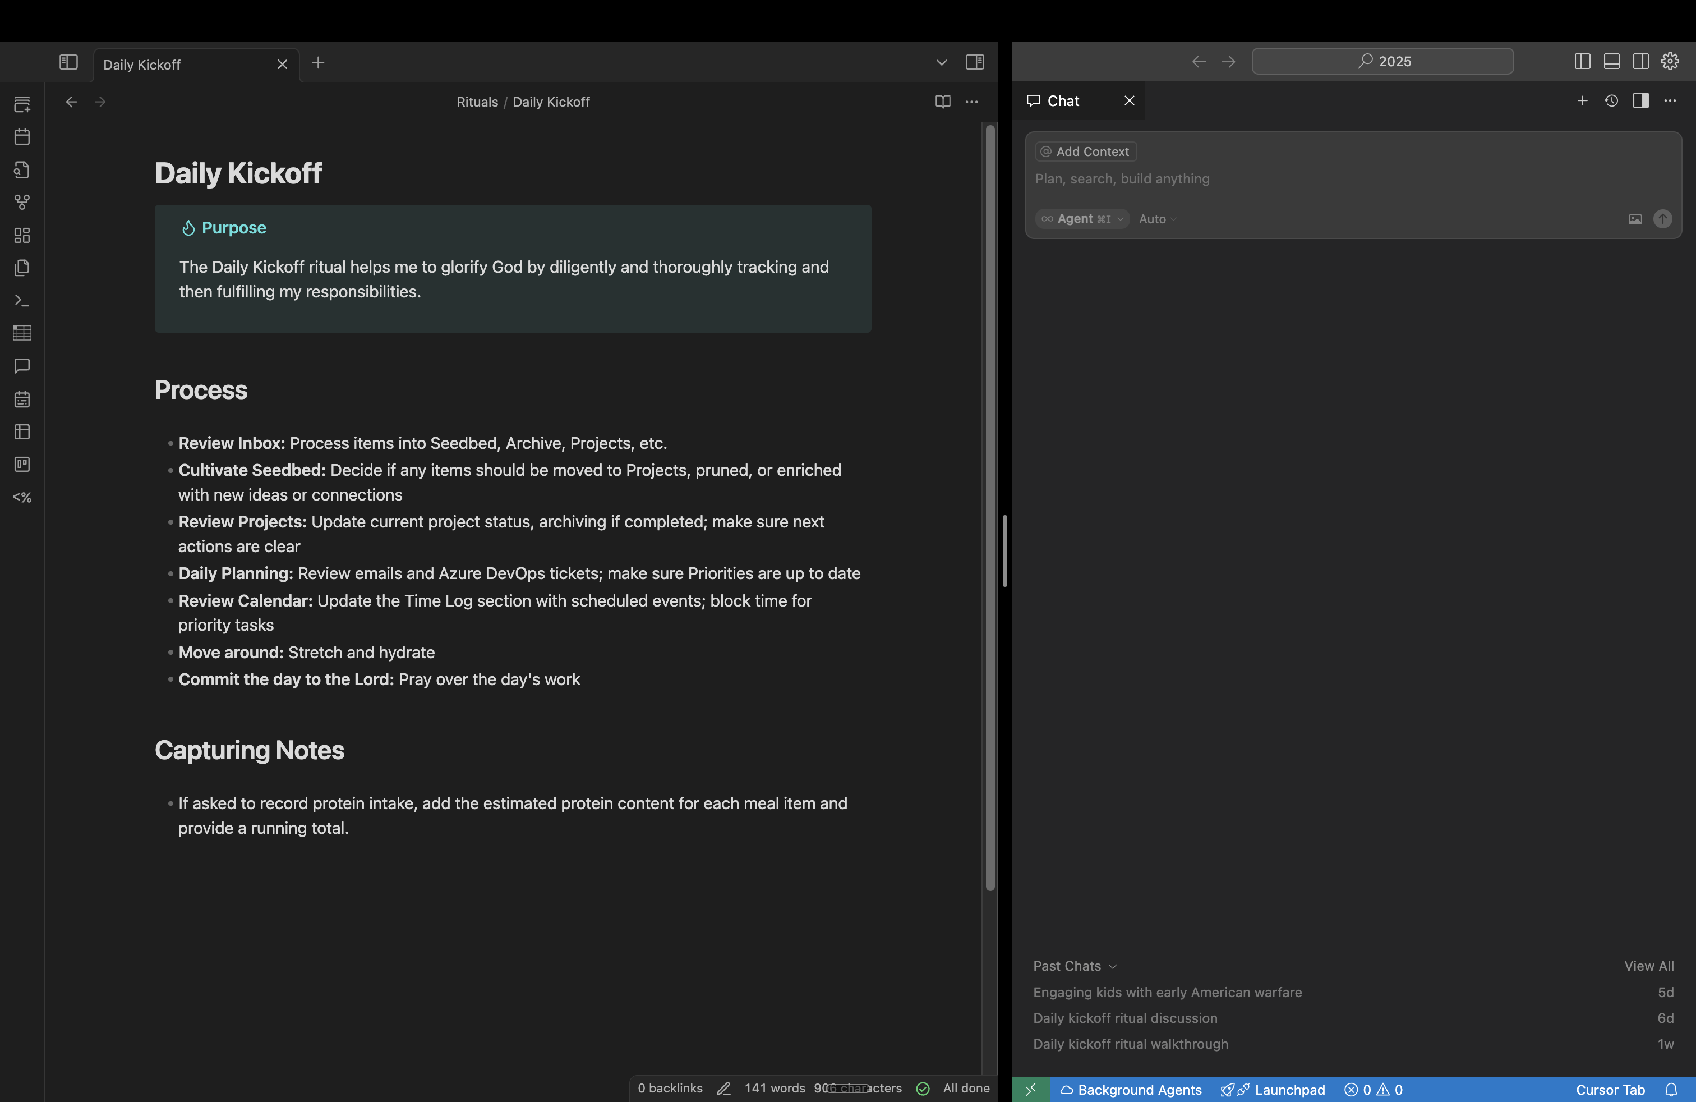Click the send arrow button in chat

pyautogui.click(x=1662, y=219)
